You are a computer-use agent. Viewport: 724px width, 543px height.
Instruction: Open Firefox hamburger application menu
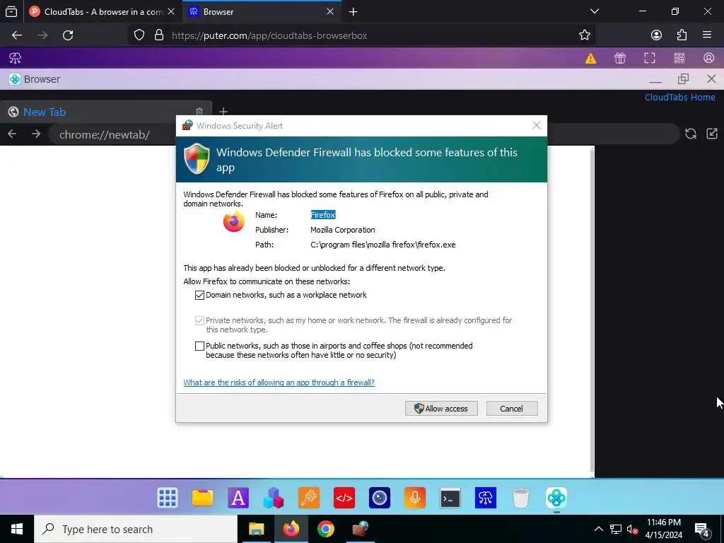707,35
